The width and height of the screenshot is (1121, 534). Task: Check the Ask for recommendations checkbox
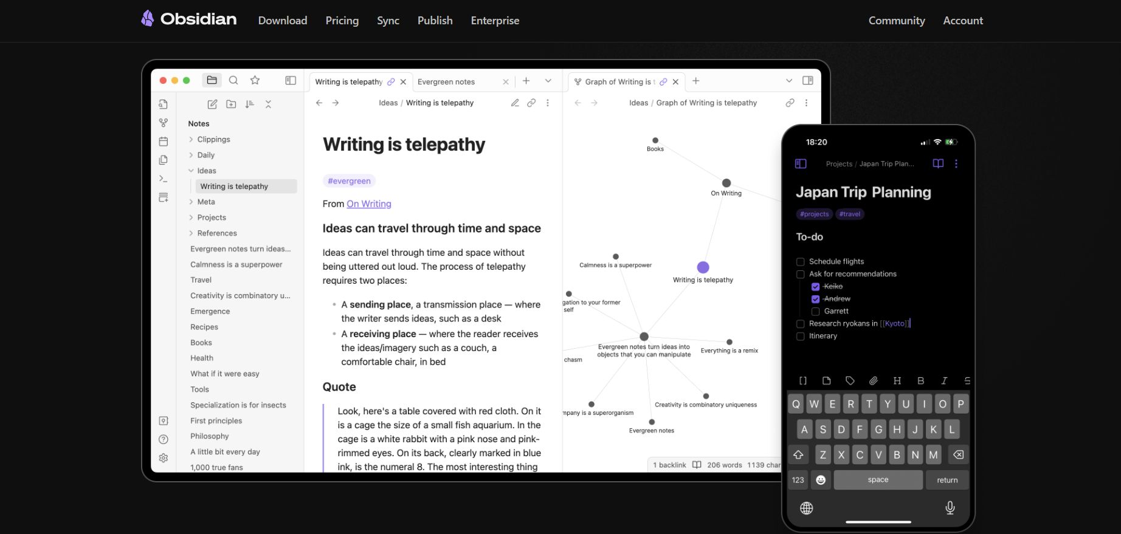click(x=801, y=275)
